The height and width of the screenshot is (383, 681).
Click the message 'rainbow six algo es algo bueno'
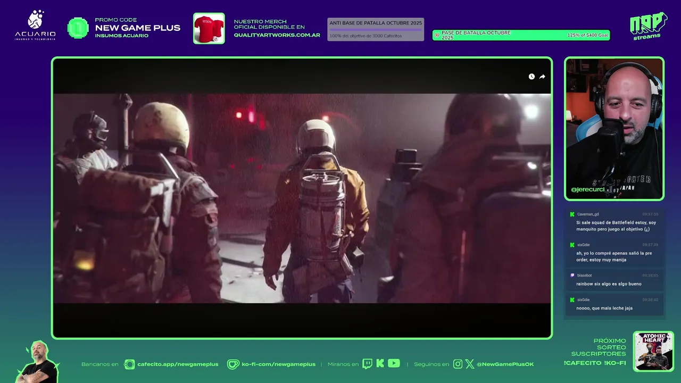click(x=609, y=284)
